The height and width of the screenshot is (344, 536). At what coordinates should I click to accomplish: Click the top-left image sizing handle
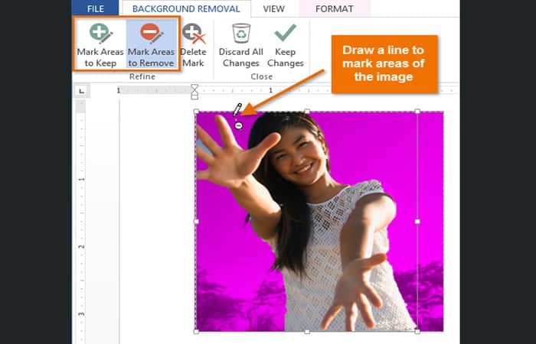[196, 112]
